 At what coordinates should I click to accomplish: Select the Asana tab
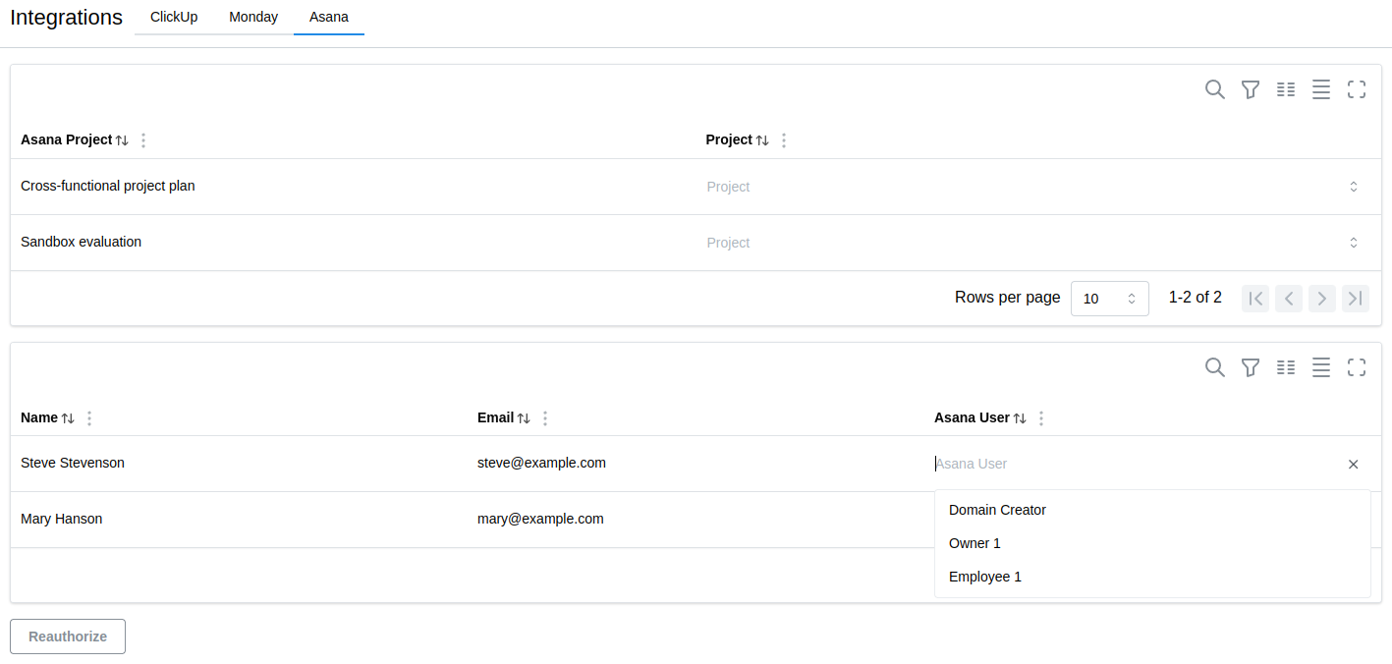pos(329,17)
